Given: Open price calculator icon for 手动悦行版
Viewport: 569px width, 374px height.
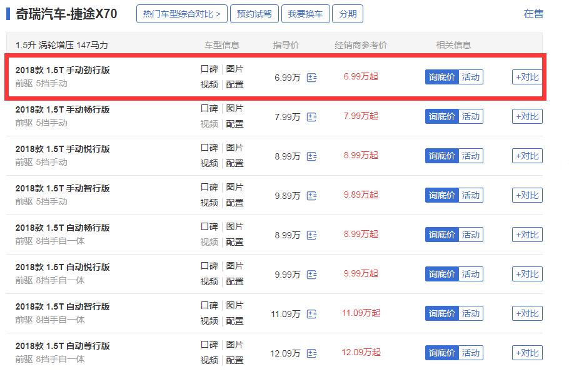Looking at the screenshot, I should point(311,156).
